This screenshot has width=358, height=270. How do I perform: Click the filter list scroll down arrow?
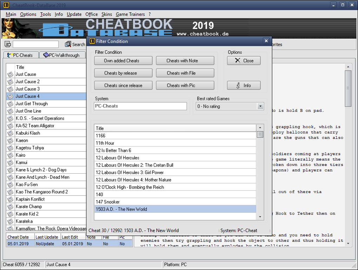(260, 217)
